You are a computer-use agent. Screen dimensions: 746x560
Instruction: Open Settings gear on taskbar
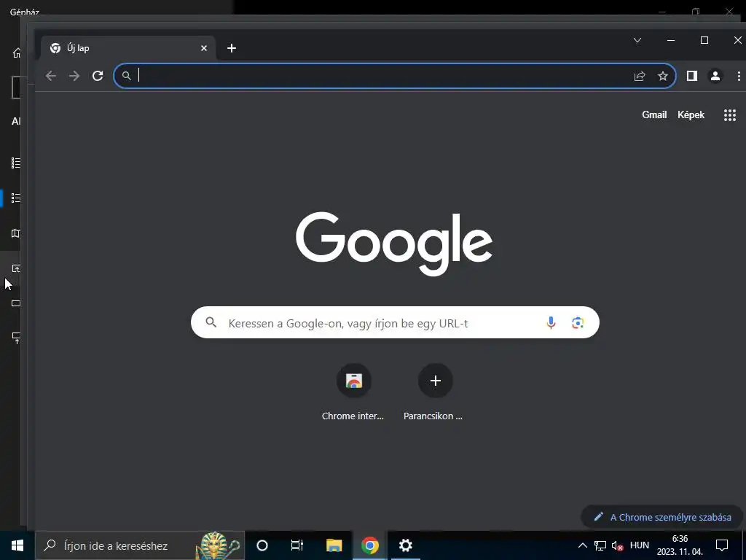pos(405,545)
